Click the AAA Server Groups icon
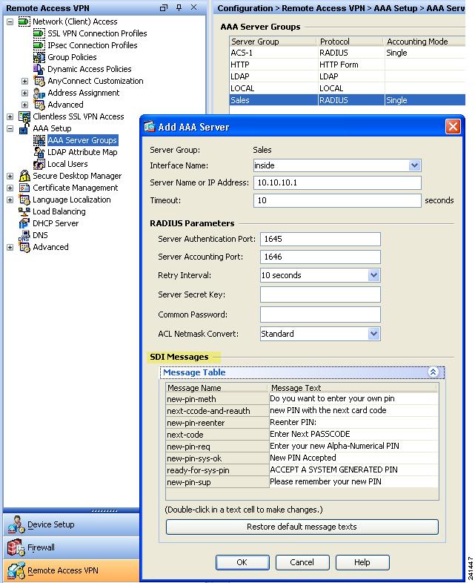This screenshot has width=475, height=583. (x=39, y=140)
